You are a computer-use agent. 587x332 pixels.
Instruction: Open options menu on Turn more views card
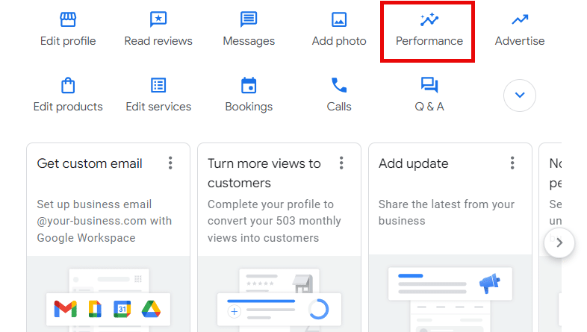[341, 163]
